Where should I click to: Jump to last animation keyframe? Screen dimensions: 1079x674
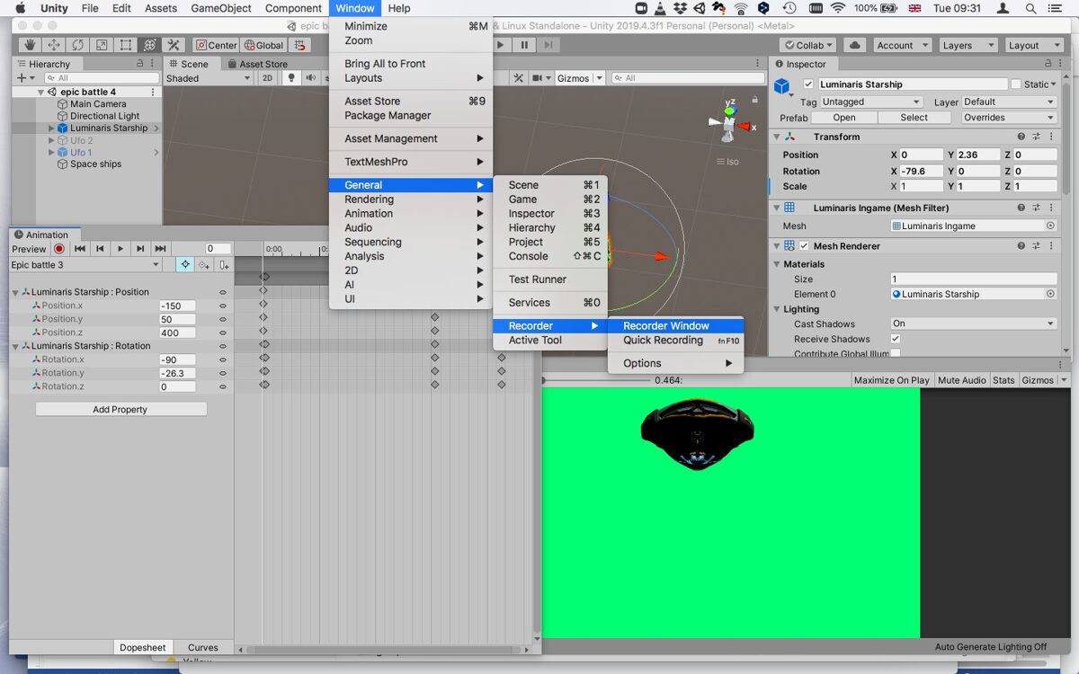point(160,249)
